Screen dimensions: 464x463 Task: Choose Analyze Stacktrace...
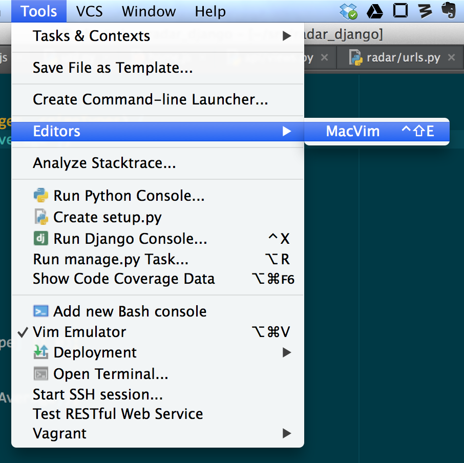158,163
